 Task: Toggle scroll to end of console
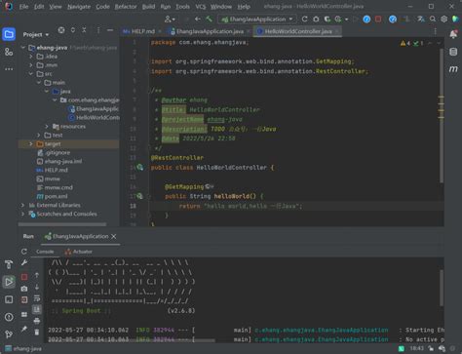click(37, 309)
